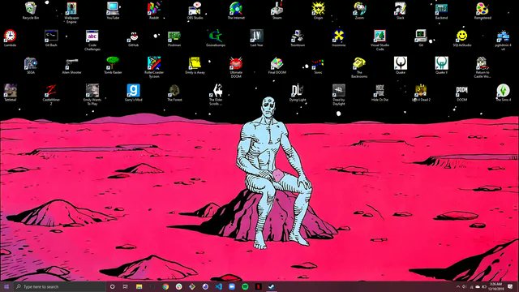
Task: Launch Steam desktop shortcut
Action: 277,11
